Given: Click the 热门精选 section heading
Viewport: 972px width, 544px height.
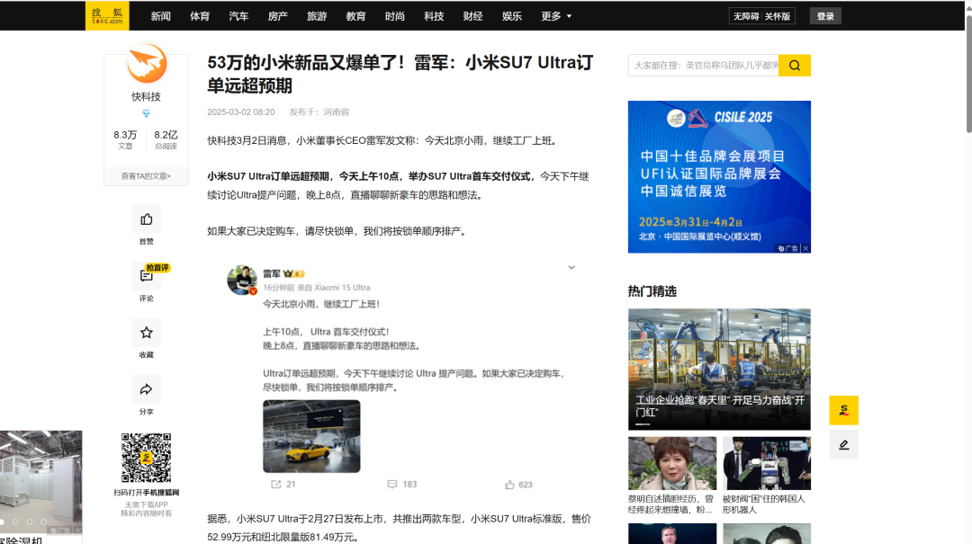Looking at the screenshot, I should [x=652, y=291].
